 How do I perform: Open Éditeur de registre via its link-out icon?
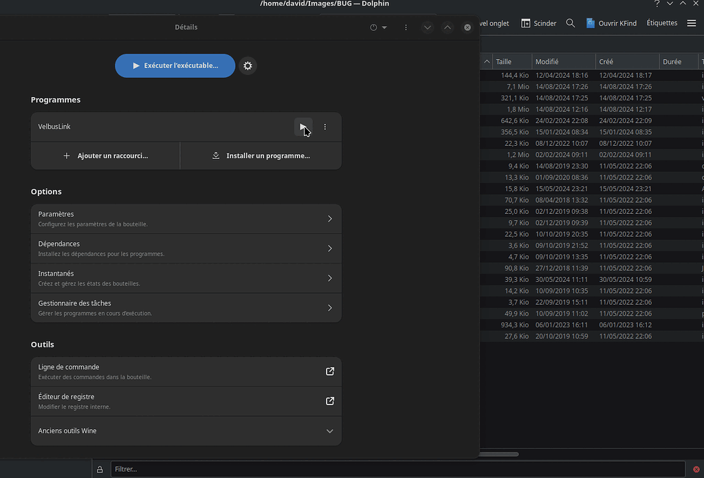click(x=329, y=401)
